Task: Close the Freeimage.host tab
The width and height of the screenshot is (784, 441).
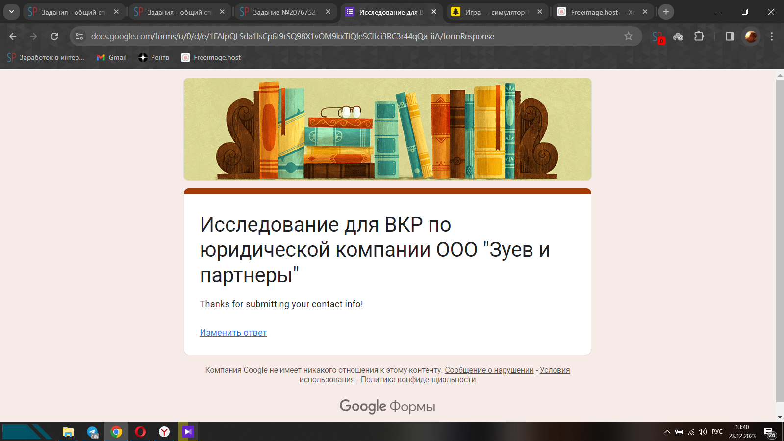Action: pos(645,12)
